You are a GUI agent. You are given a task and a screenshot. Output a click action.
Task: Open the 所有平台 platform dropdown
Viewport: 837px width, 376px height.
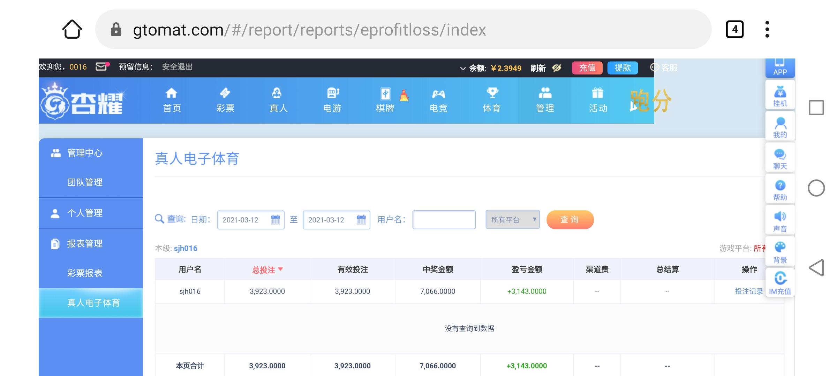pos(512,219)
